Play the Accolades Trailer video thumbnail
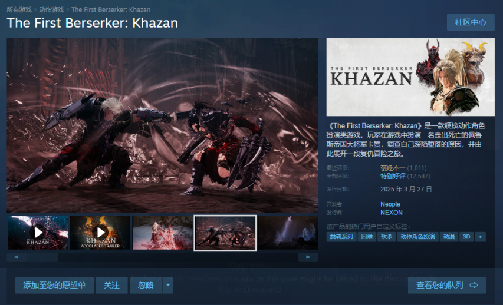Screen dimensions: 503x305 pyautogui.click(x=100, y=233)
